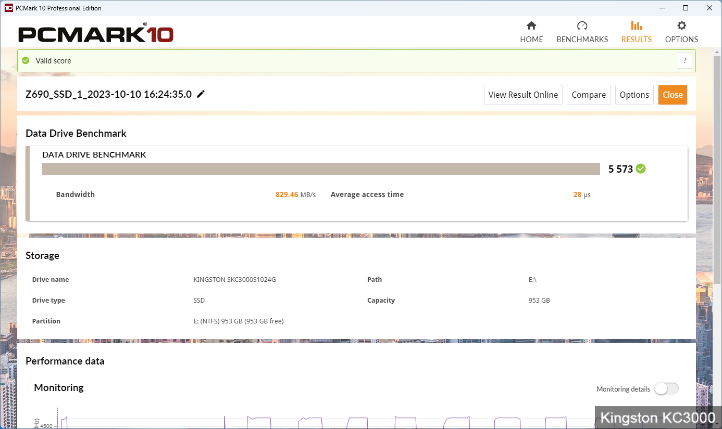Click the result name Z690_SSD_1_2023-10-10
The image size is (722, 429).
(108, 94)
